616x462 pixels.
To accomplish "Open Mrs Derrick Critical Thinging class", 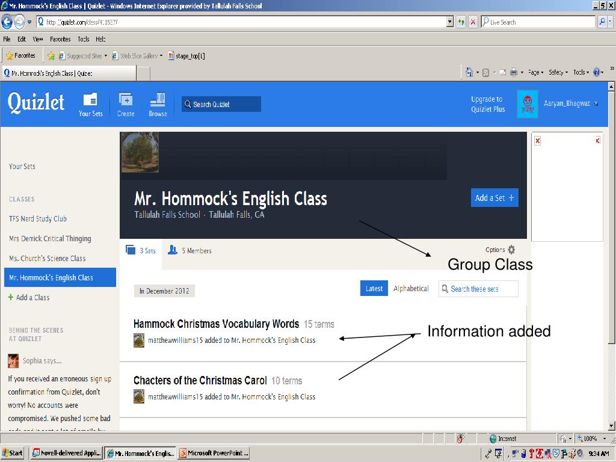I will click(50, 238).
